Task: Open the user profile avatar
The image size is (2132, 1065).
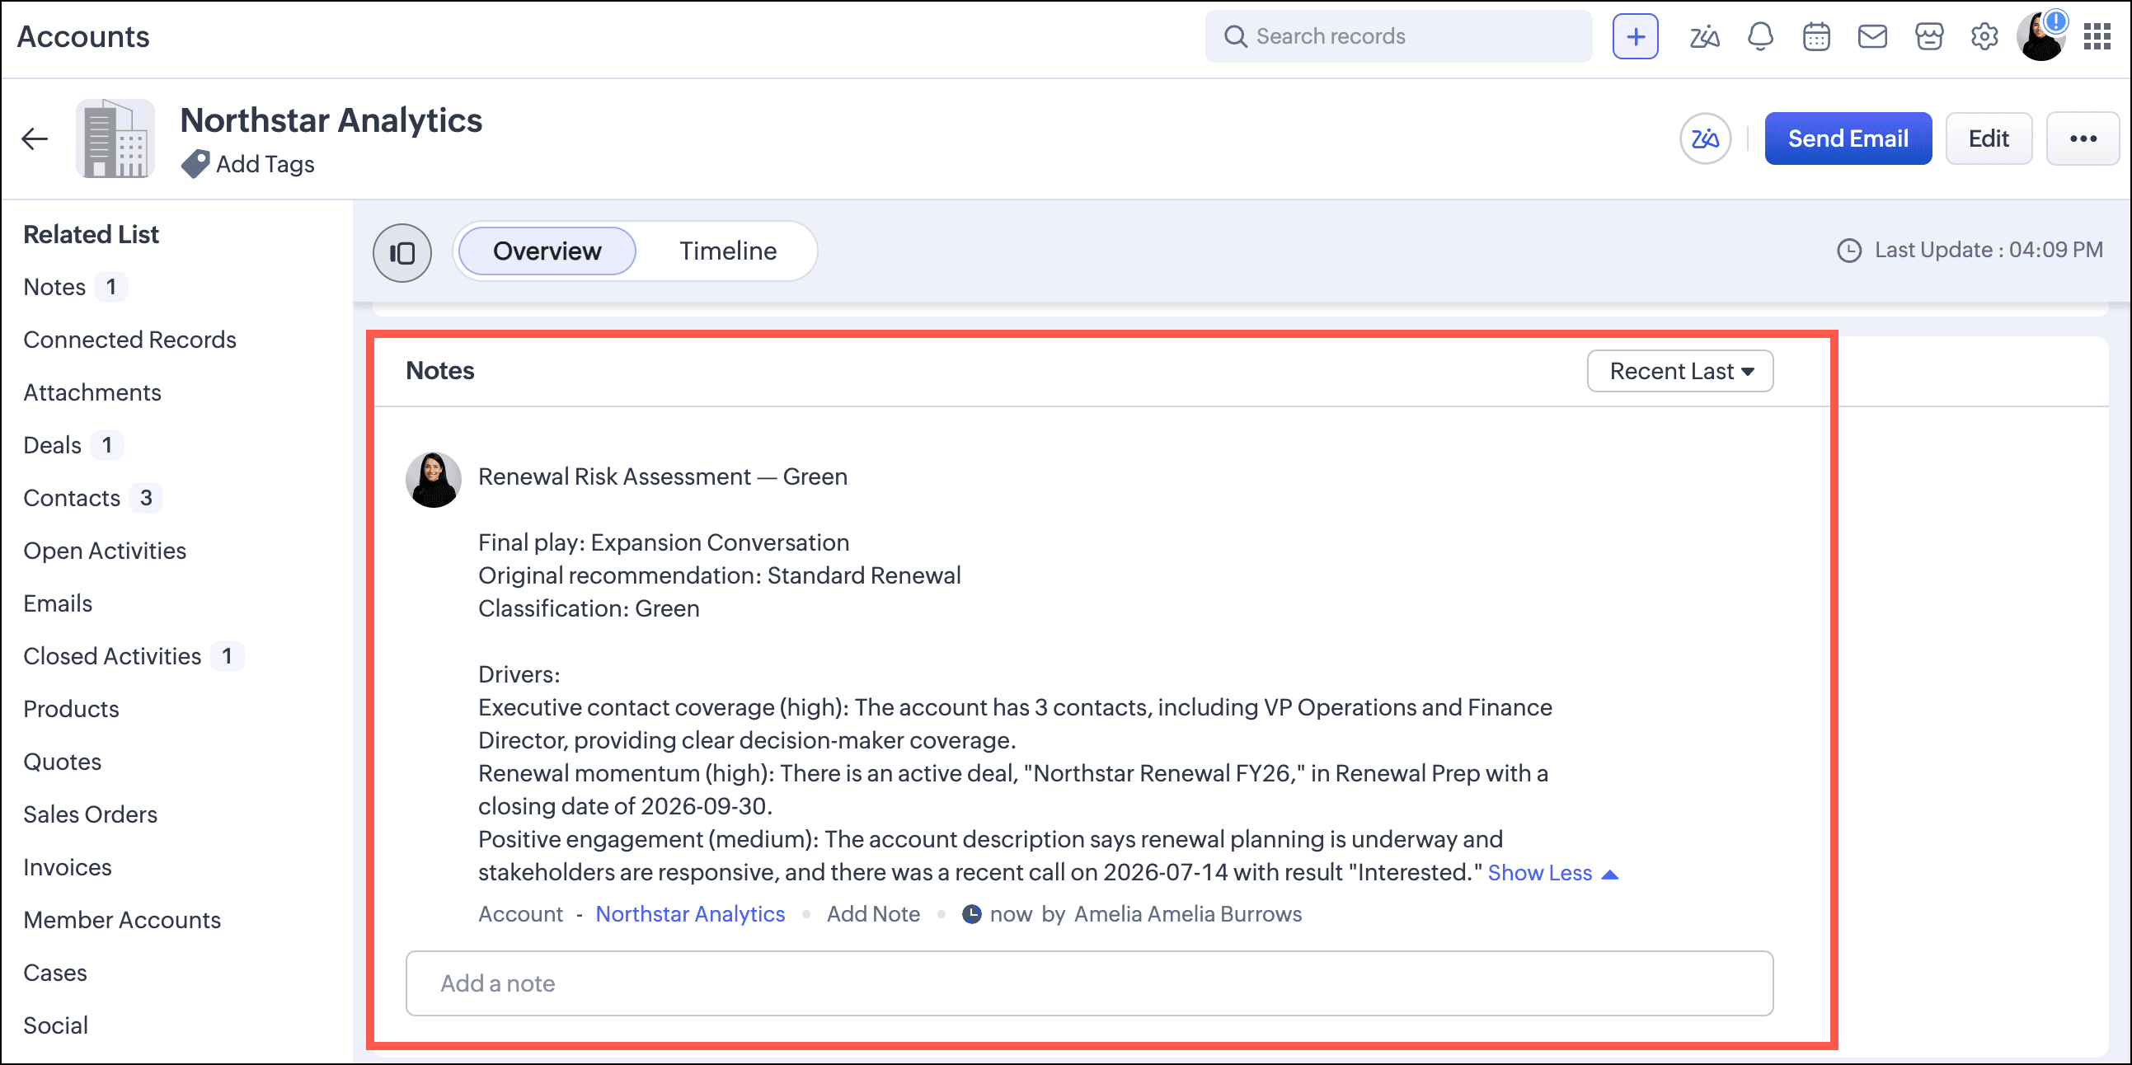Action: click(2041, 36)
